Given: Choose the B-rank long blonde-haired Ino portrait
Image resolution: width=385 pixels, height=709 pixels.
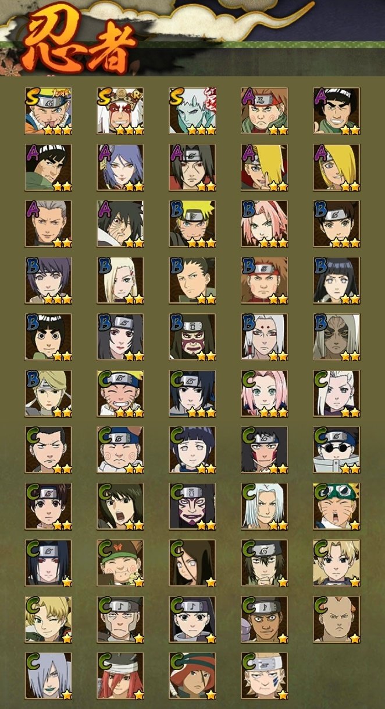Looking at the screenshot, I should [120, 281].
